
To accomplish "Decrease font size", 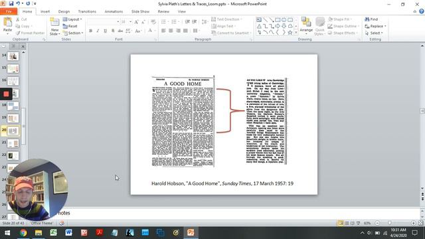I will coord(143,22).
